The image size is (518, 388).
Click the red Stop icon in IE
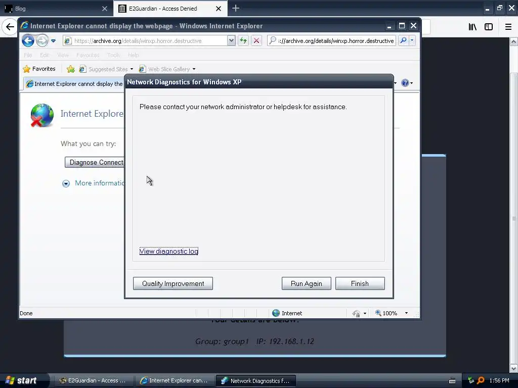pos(256,40)
